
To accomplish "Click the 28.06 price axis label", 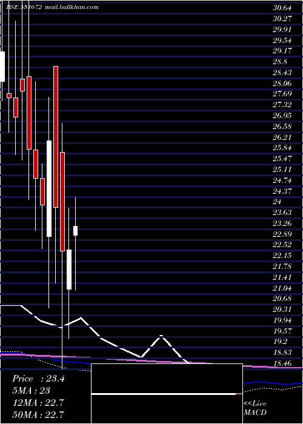I will click(x=282, y=84).
